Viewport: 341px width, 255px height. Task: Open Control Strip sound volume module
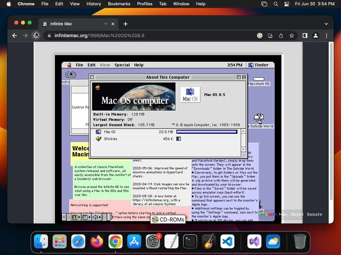tap(97, 217)
